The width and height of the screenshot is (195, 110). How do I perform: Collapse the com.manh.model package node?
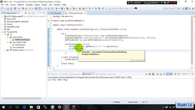pos(8,42)
